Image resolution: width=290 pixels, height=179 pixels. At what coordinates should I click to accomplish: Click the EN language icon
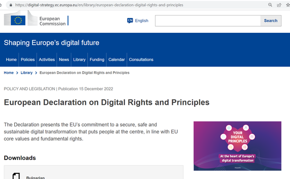pos(130,20)
